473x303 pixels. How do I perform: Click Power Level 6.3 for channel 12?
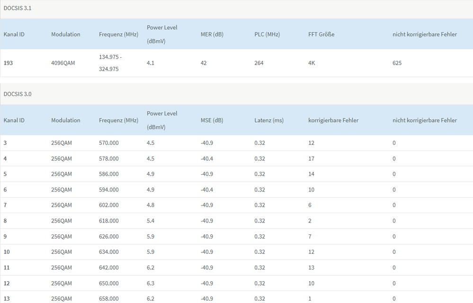click(151, 283)
